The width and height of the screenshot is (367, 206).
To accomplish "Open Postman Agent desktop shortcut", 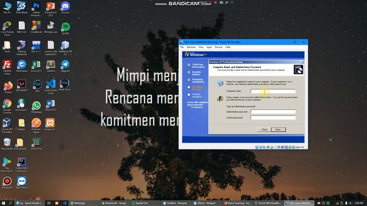I will 36,126.
